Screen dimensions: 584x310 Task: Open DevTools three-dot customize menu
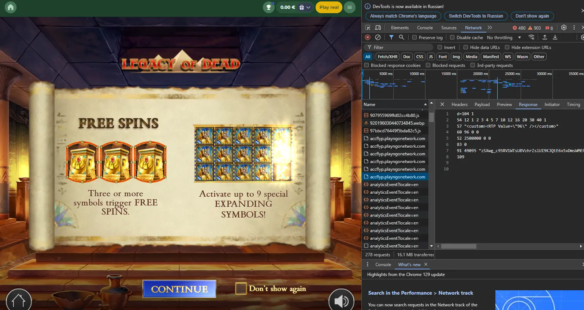(574, 27)
